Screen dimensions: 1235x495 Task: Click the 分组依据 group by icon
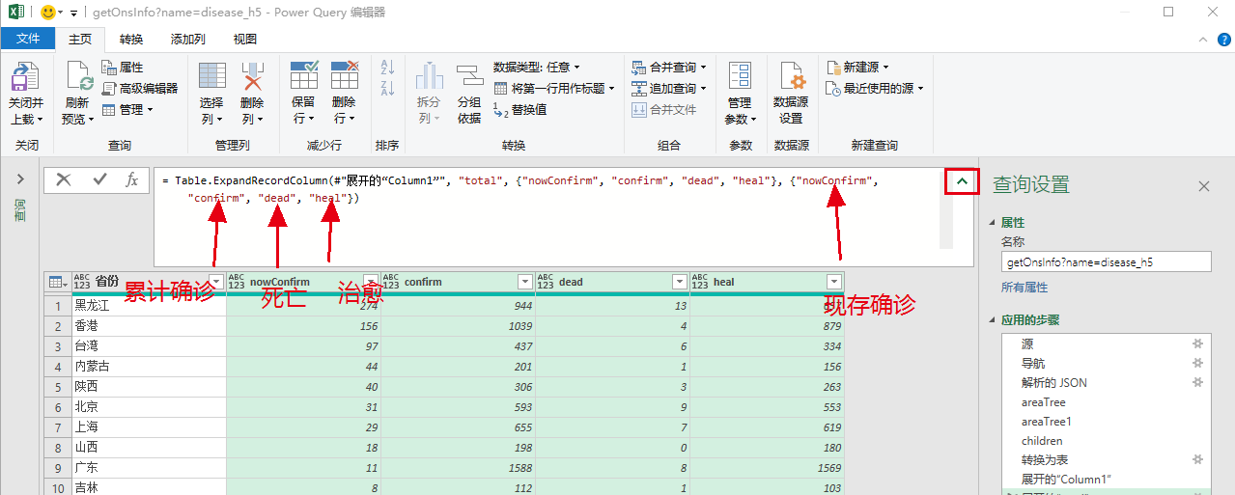tap(469, 77)
